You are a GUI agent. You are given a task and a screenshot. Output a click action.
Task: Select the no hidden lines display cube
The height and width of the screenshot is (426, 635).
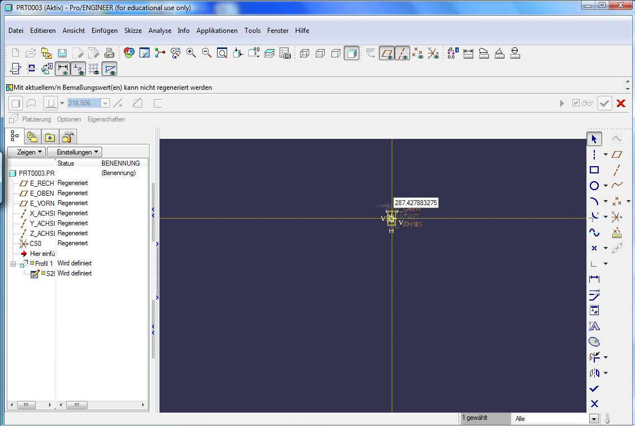pyautogui.click(x=336, y=53)
